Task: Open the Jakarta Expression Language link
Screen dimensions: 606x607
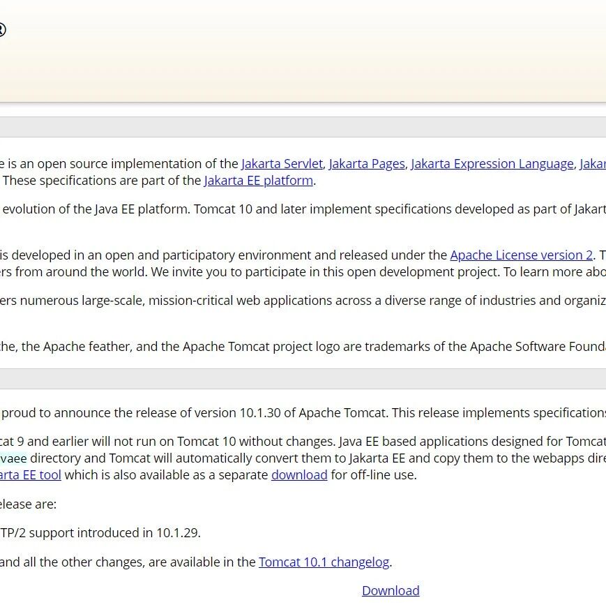Action: coord(492,164)
